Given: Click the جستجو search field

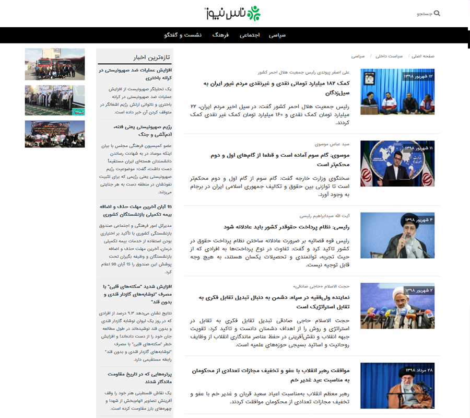Looking at the screenshot, I should (425, 14).
